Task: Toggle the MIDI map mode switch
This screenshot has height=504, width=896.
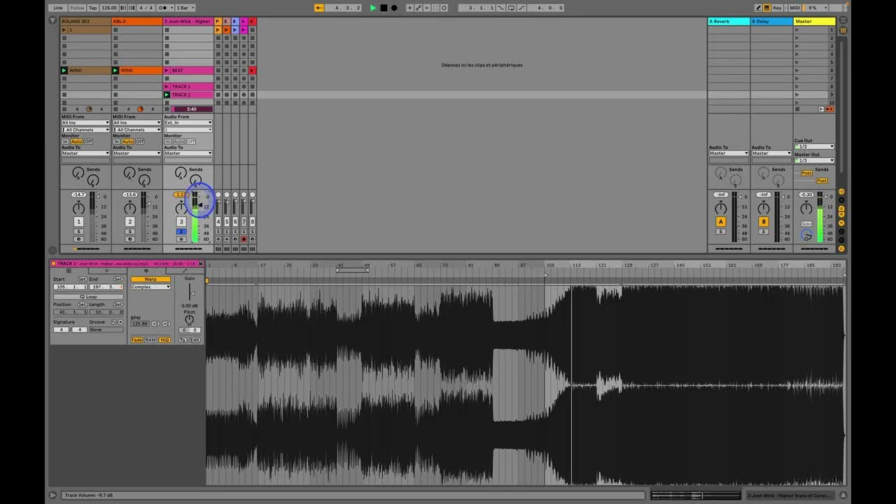Action: [794, 8]
